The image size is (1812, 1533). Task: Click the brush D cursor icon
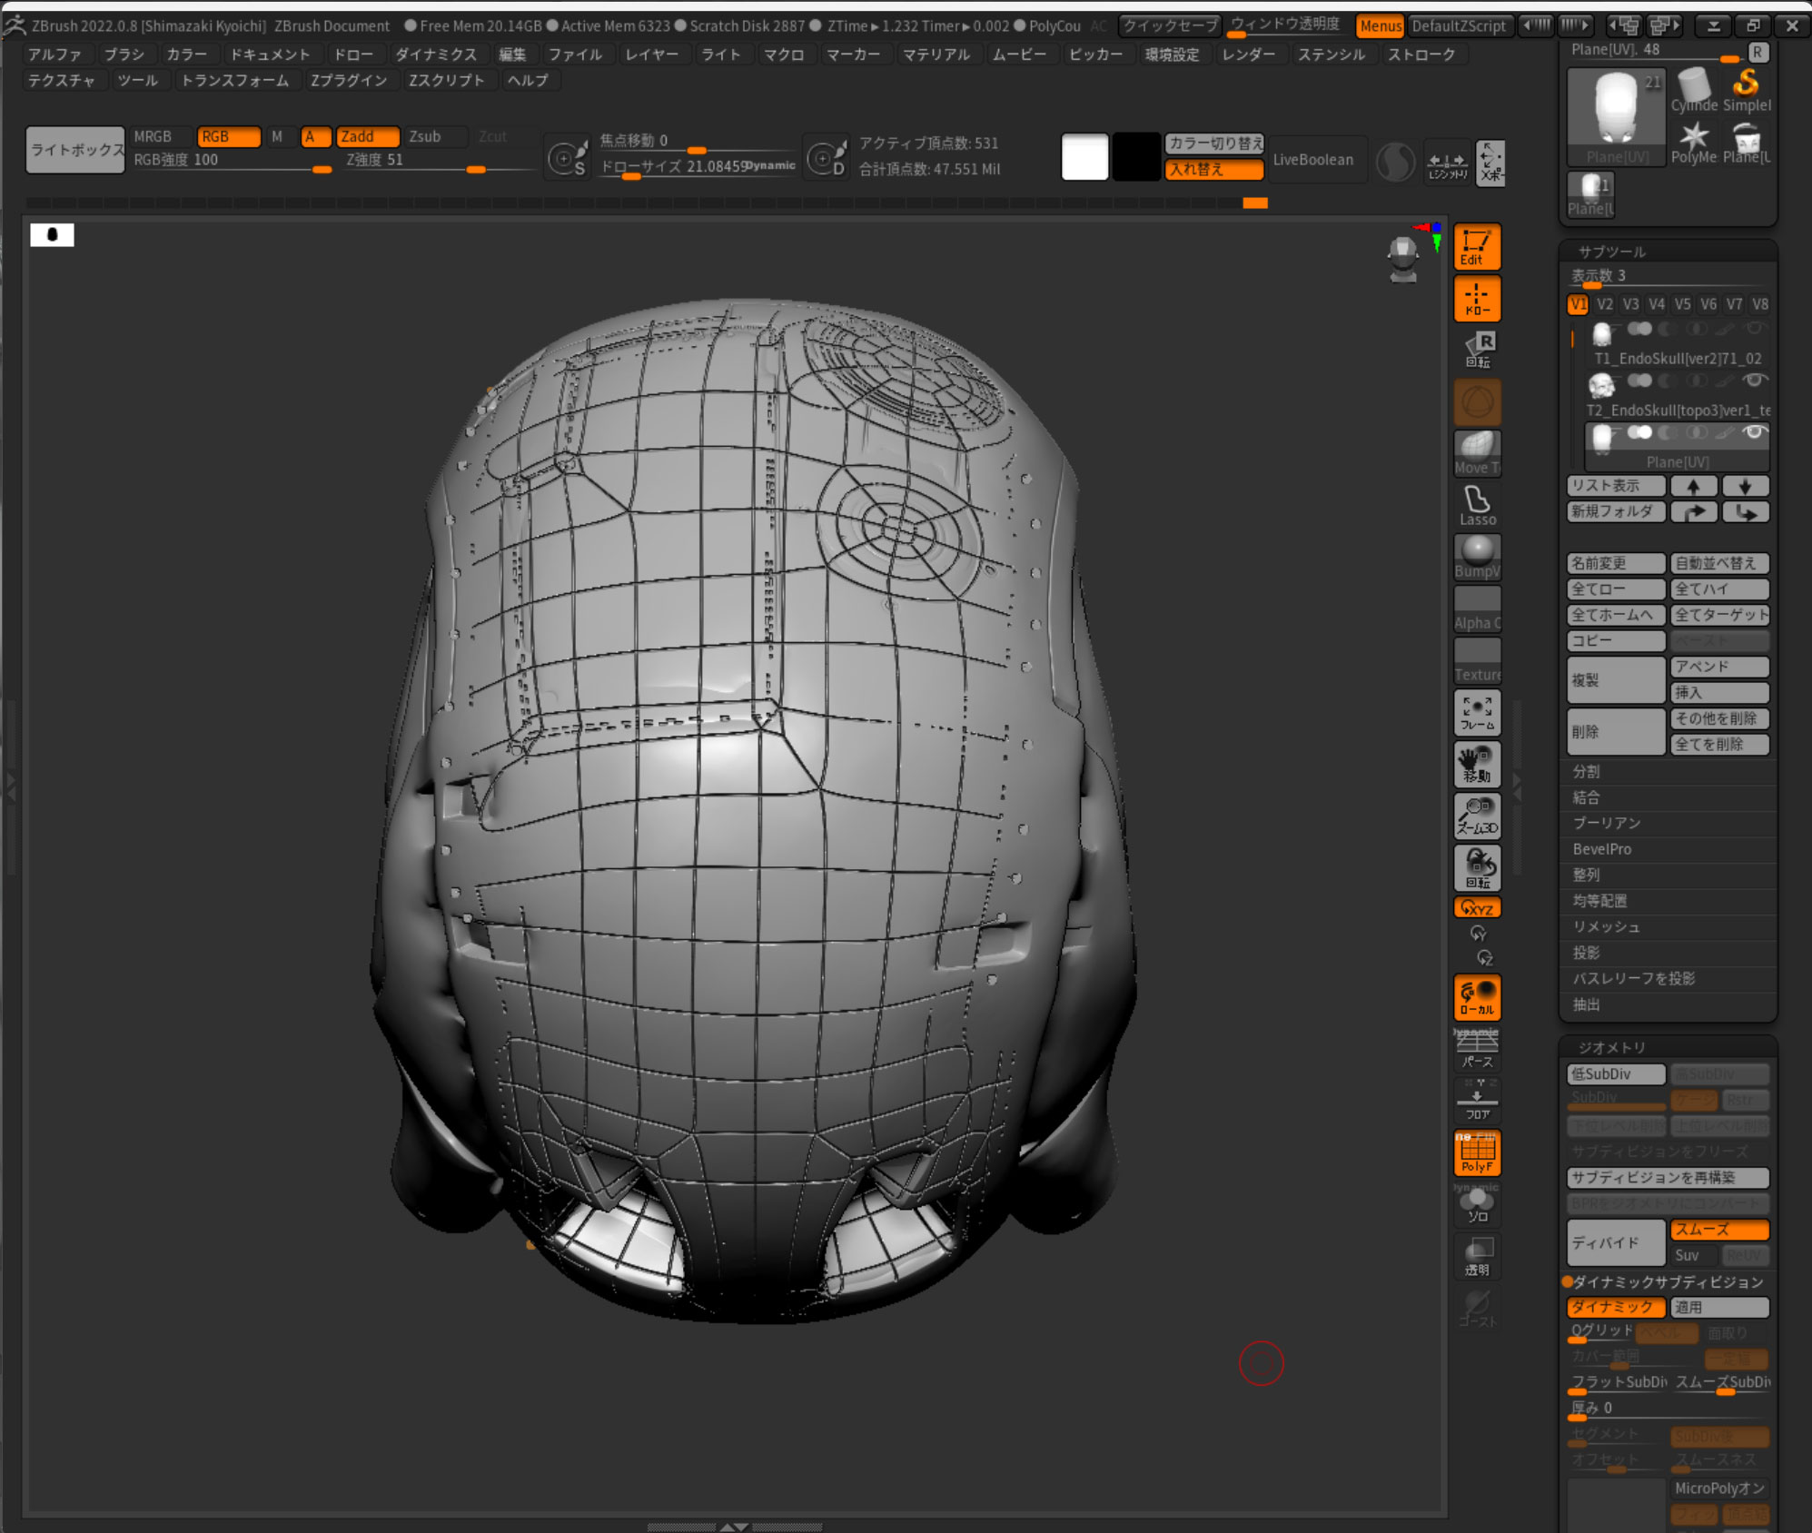pyautogui.click(x=827, y=159)
